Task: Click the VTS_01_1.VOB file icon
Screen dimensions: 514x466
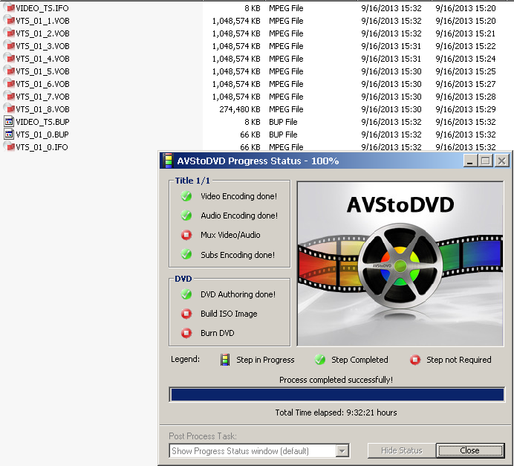Action: tap(9, 20)
